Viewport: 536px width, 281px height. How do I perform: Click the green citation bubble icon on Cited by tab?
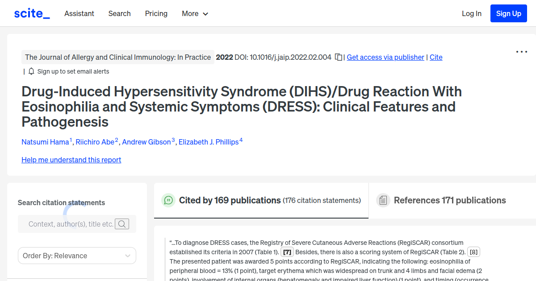[168, 200]
